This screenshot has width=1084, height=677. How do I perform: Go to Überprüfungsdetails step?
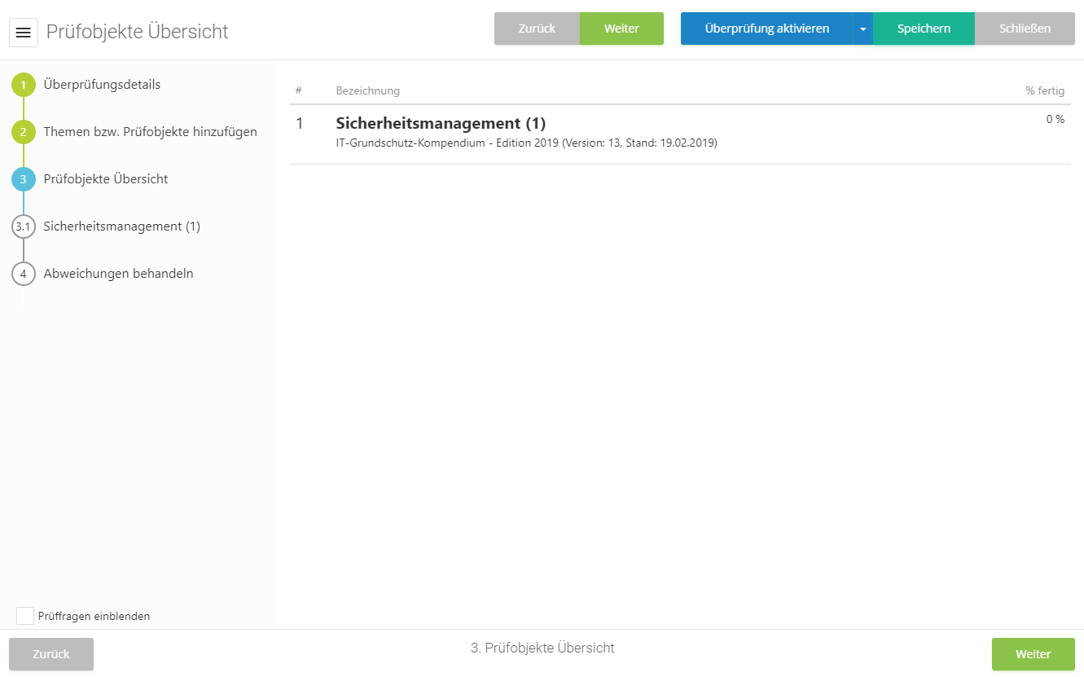point(102,85)
